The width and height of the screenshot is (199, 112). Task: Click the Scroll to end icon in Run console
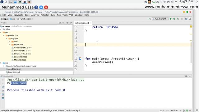point(3,91)
